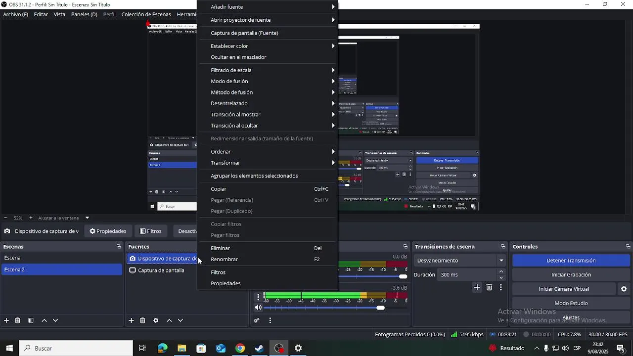The width and height of the screenshot is (633, 356).
Task: Open Paneles menu in menu bar
Action: 84,14
